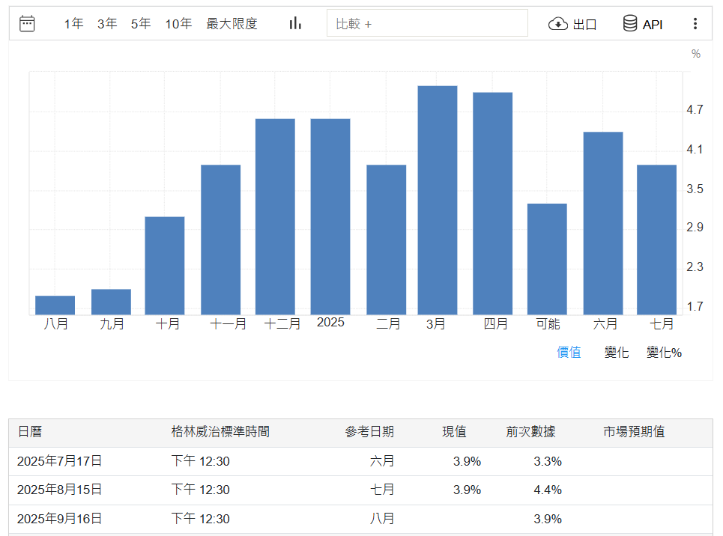Screen dimensions: 723x536
Task: Click the 比較 + comparison input field
Action: (427, 23)
